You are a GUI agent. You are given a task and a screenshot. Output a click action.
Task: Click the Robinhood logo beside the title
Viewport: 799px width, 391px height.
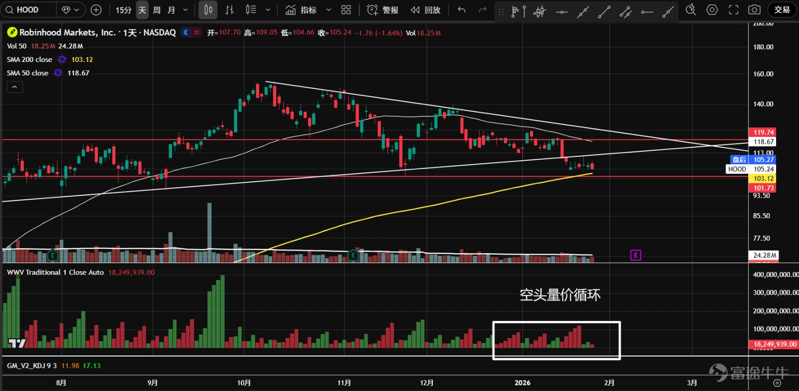pos(12,32)
